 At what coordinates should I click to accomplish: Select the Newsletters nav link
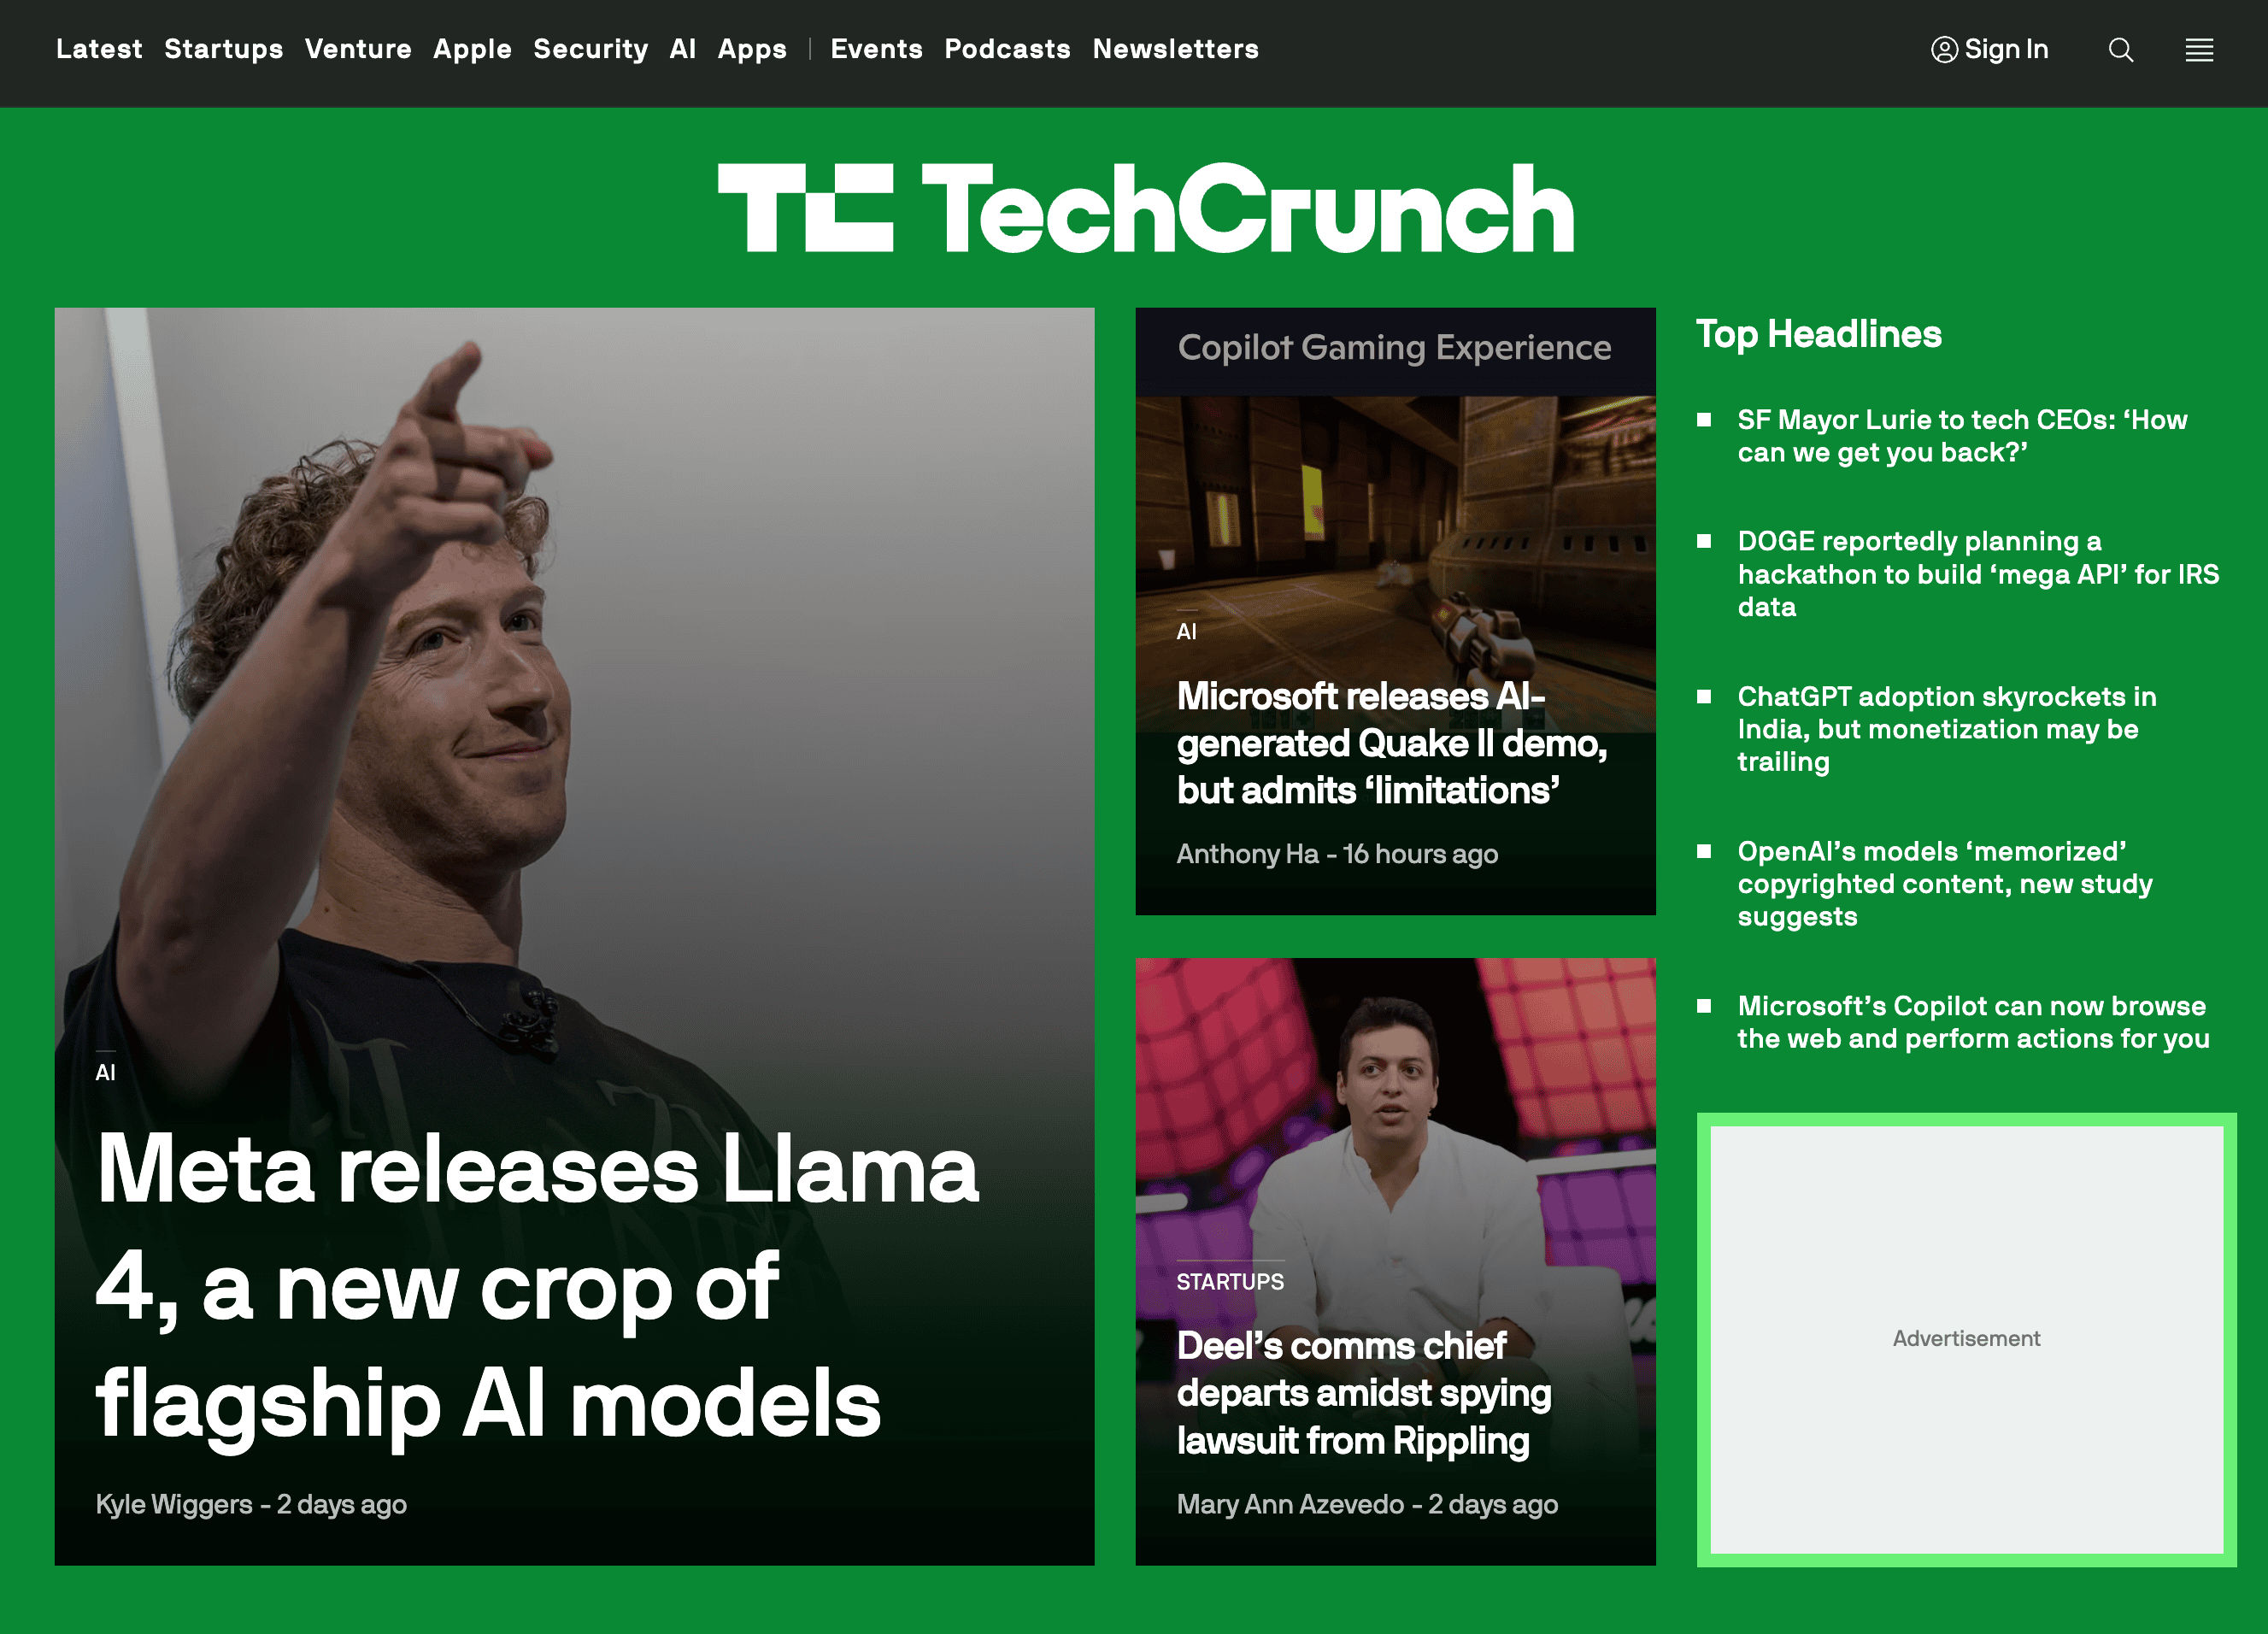[1175, 49]
